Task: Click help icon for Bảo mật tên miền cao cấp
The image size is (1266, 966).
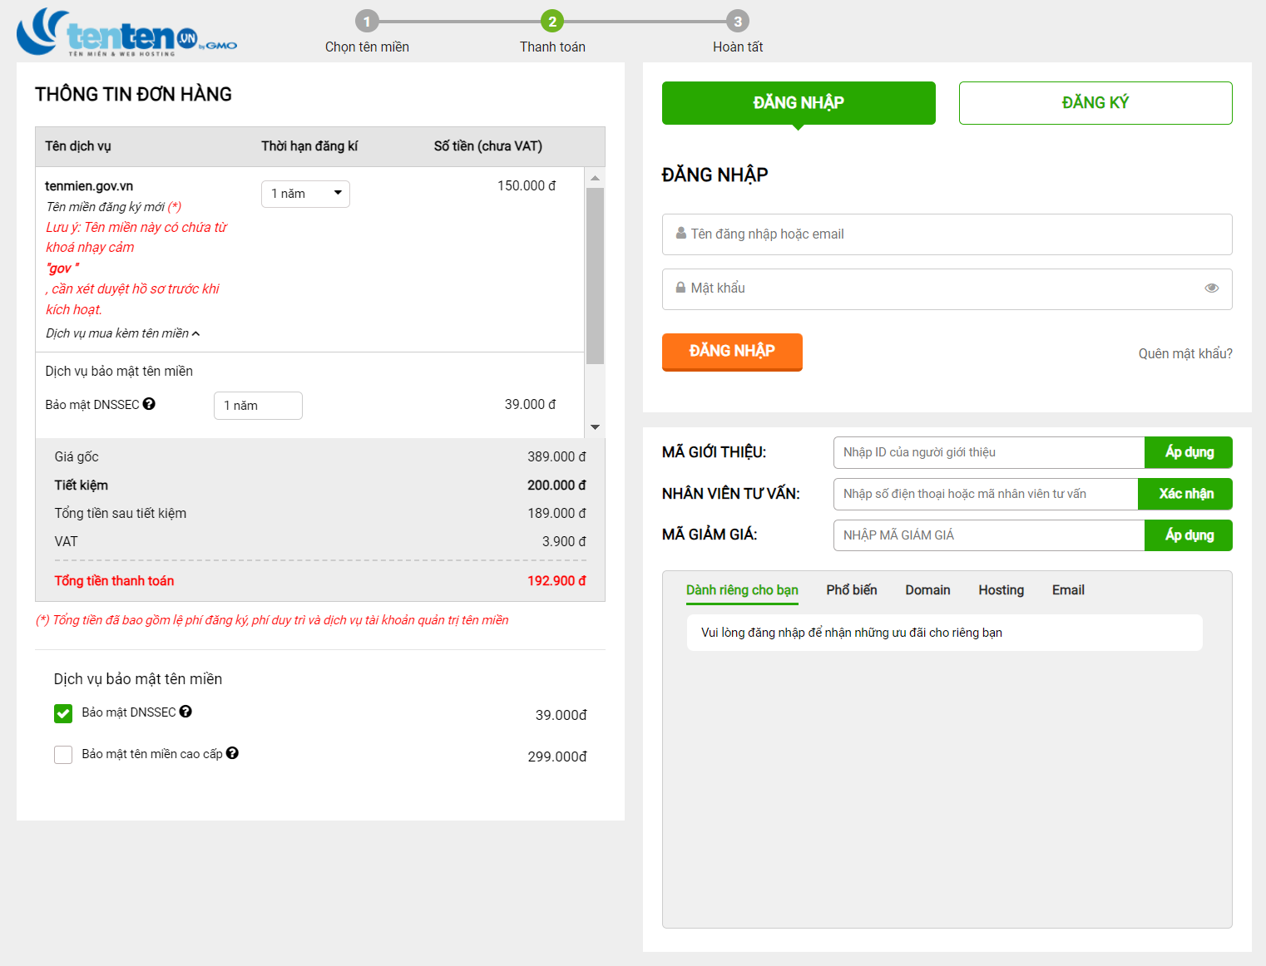Action: point(232,753)
